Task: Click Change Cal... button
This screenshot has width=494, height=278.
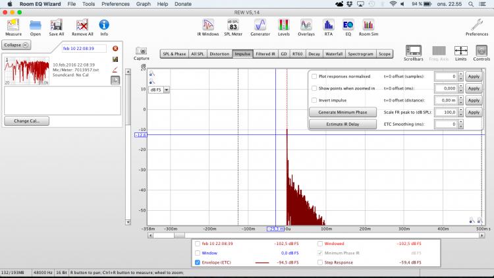Action: [x=27, y=121]
